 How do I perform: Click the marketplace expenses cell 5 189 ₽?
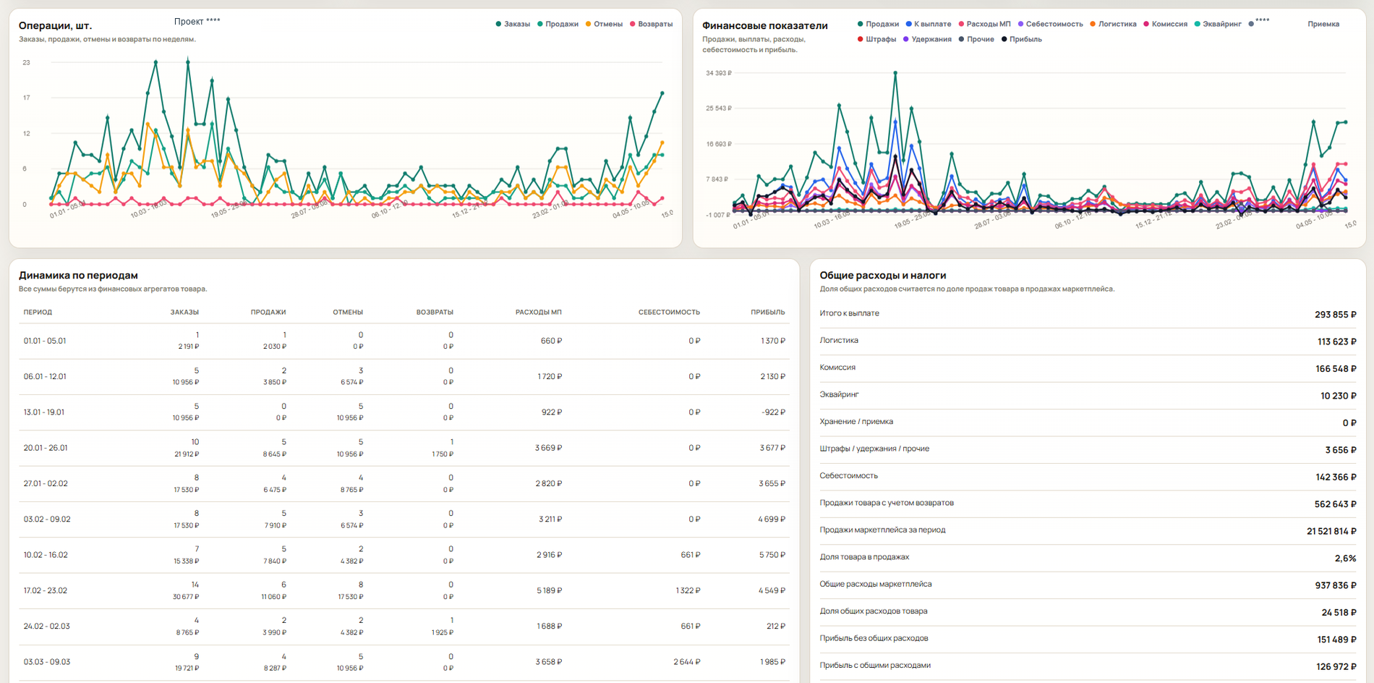coord(549,590)
